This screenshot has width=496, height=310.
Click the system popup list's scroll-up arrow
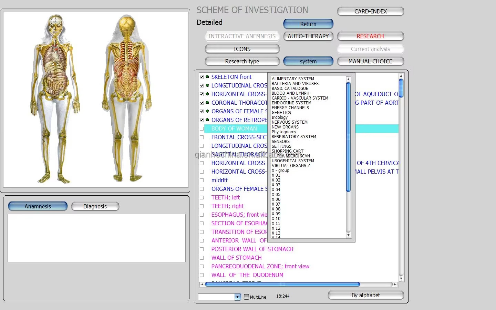coord(348,79)
